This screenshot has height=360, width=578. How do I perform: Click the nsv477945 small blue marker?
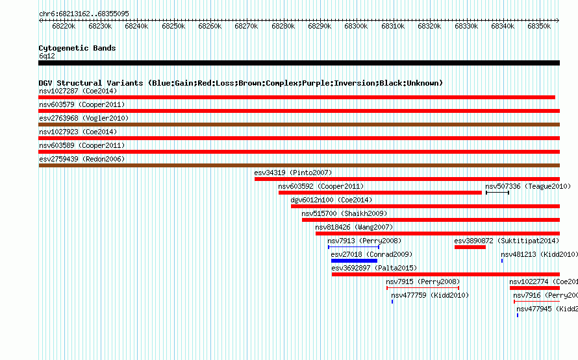point(518,315)
